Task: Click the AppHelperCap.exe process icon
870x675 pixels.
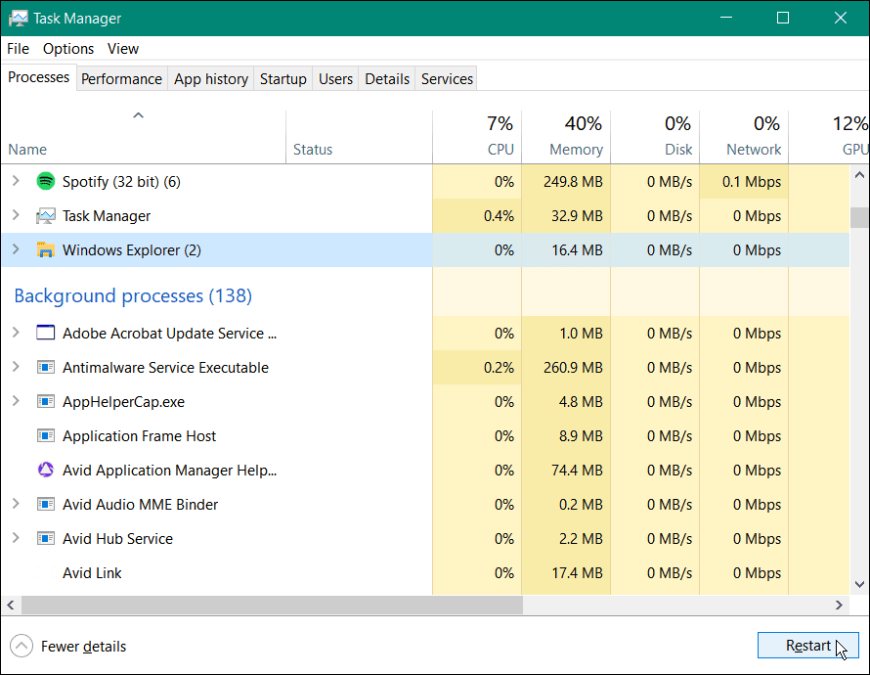Action: 45,401
